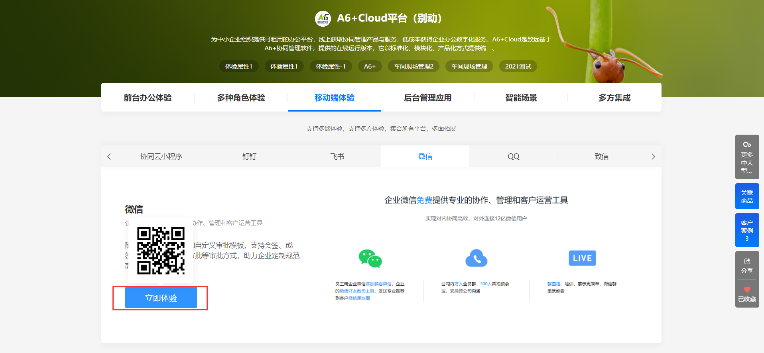This screenshot has height=353, width=764.
Task: Select the 钉钉 sub-tab
Action: tap(249, 157)
